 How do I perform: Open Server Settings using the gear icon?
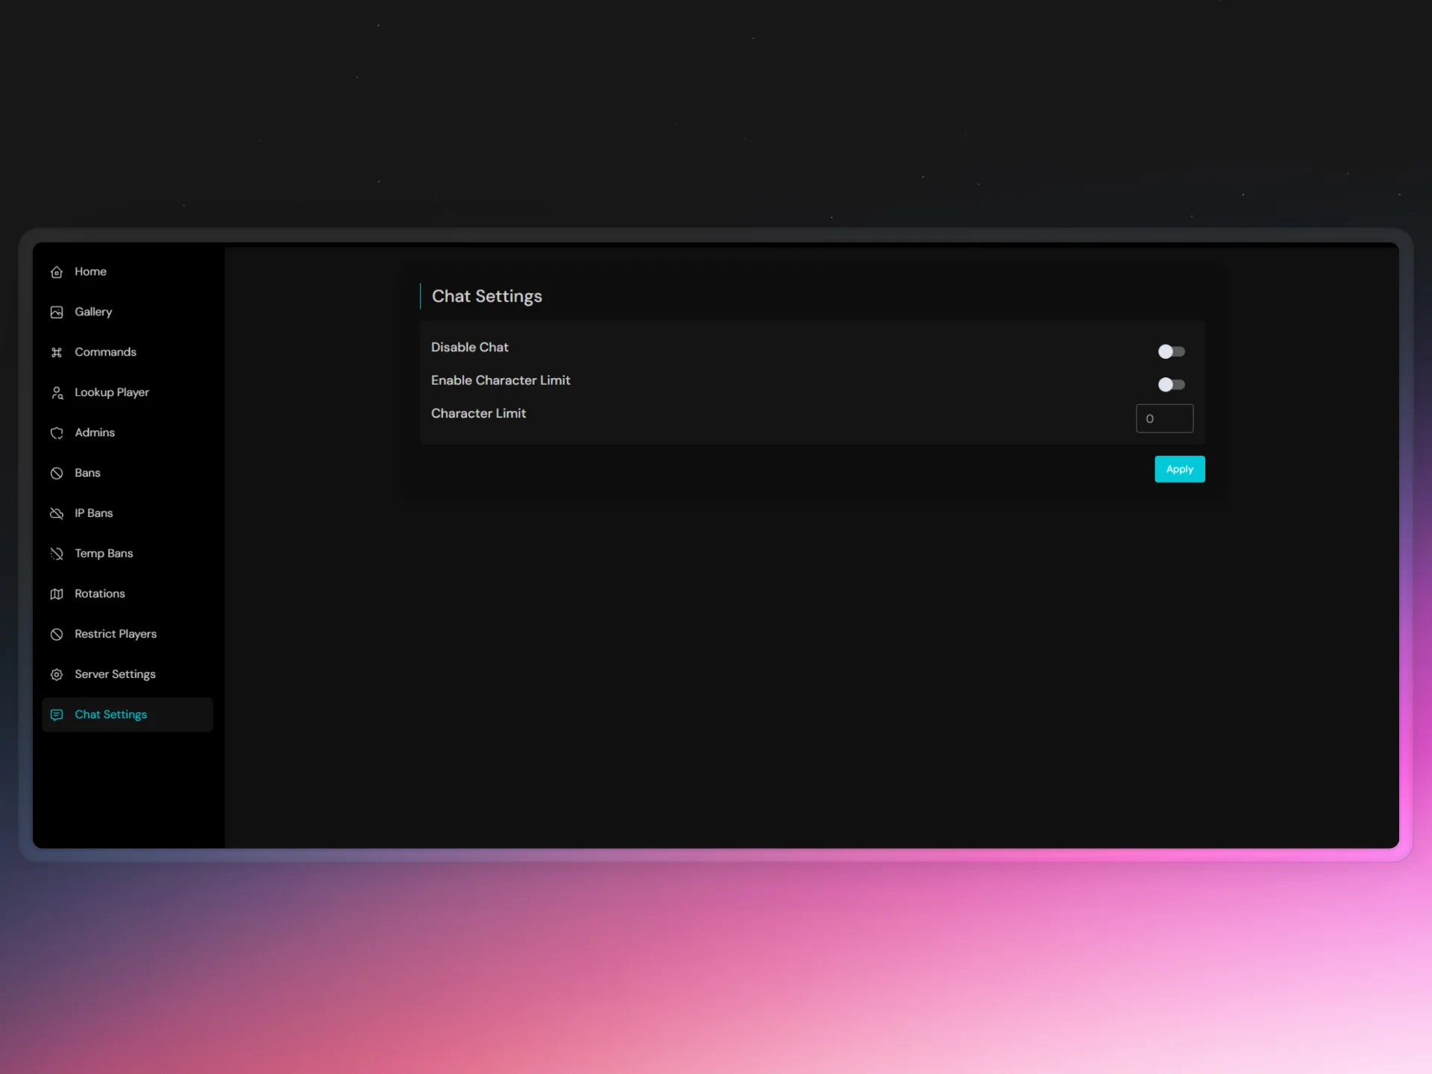click(57, 674)
